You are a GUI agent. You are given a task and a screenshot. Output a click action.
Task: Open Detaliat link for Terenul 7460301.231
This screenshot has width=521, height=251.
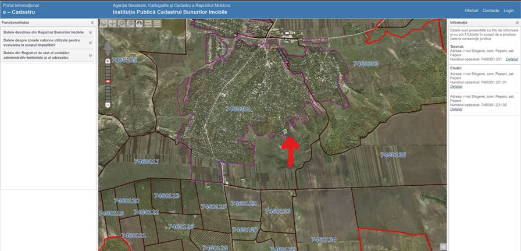[x=512, y=59]
